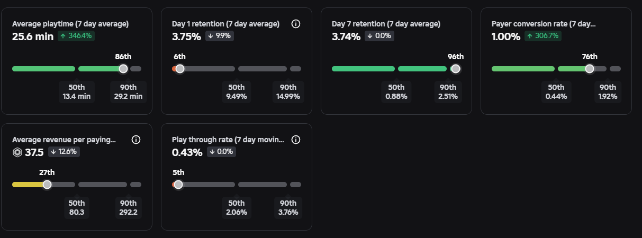Click the Robux icon beside 37.5
The height and width of the screenshot is (238, 642).
tap(17, 152)
